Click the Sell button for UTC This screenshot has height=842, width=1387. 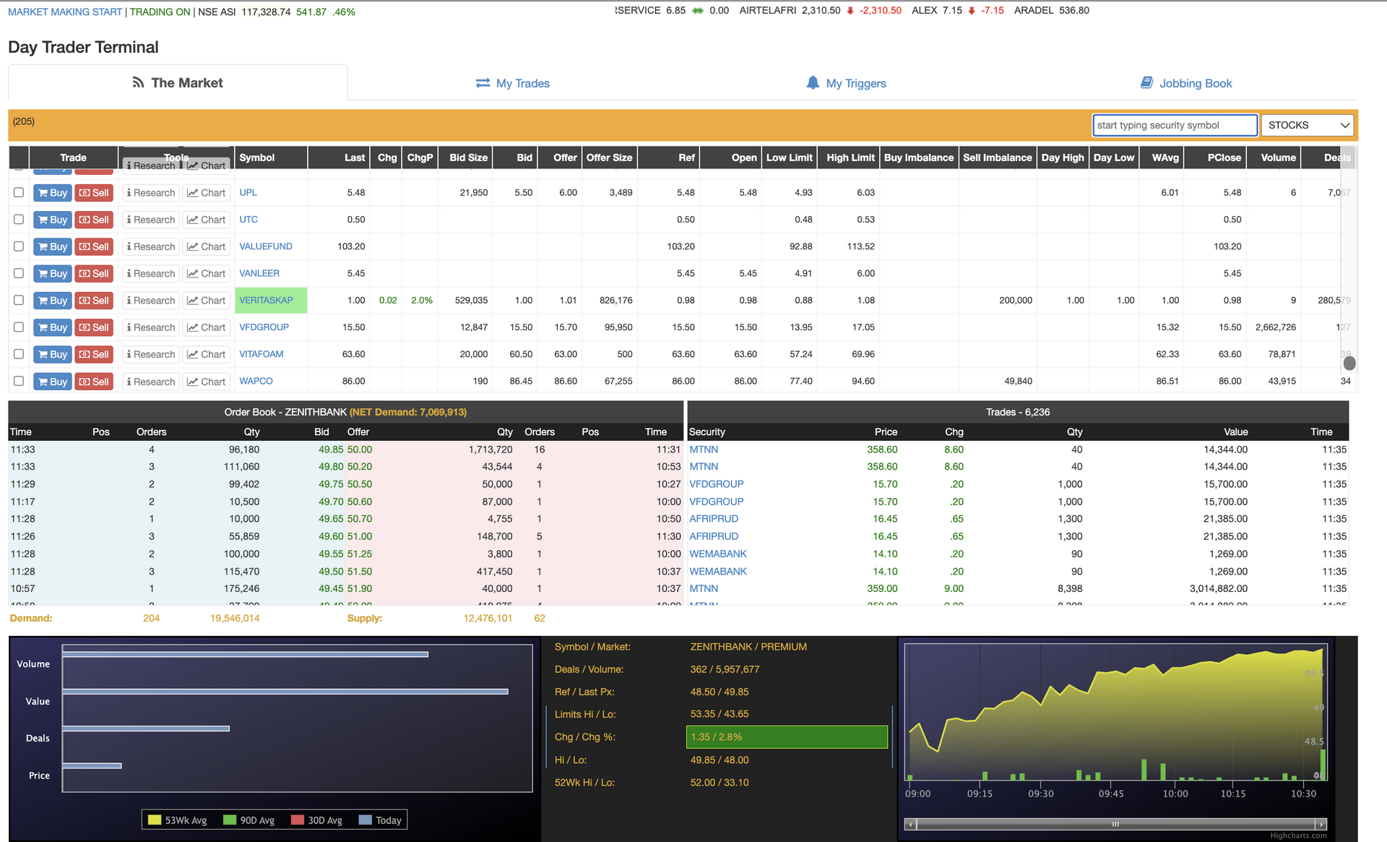94,220
